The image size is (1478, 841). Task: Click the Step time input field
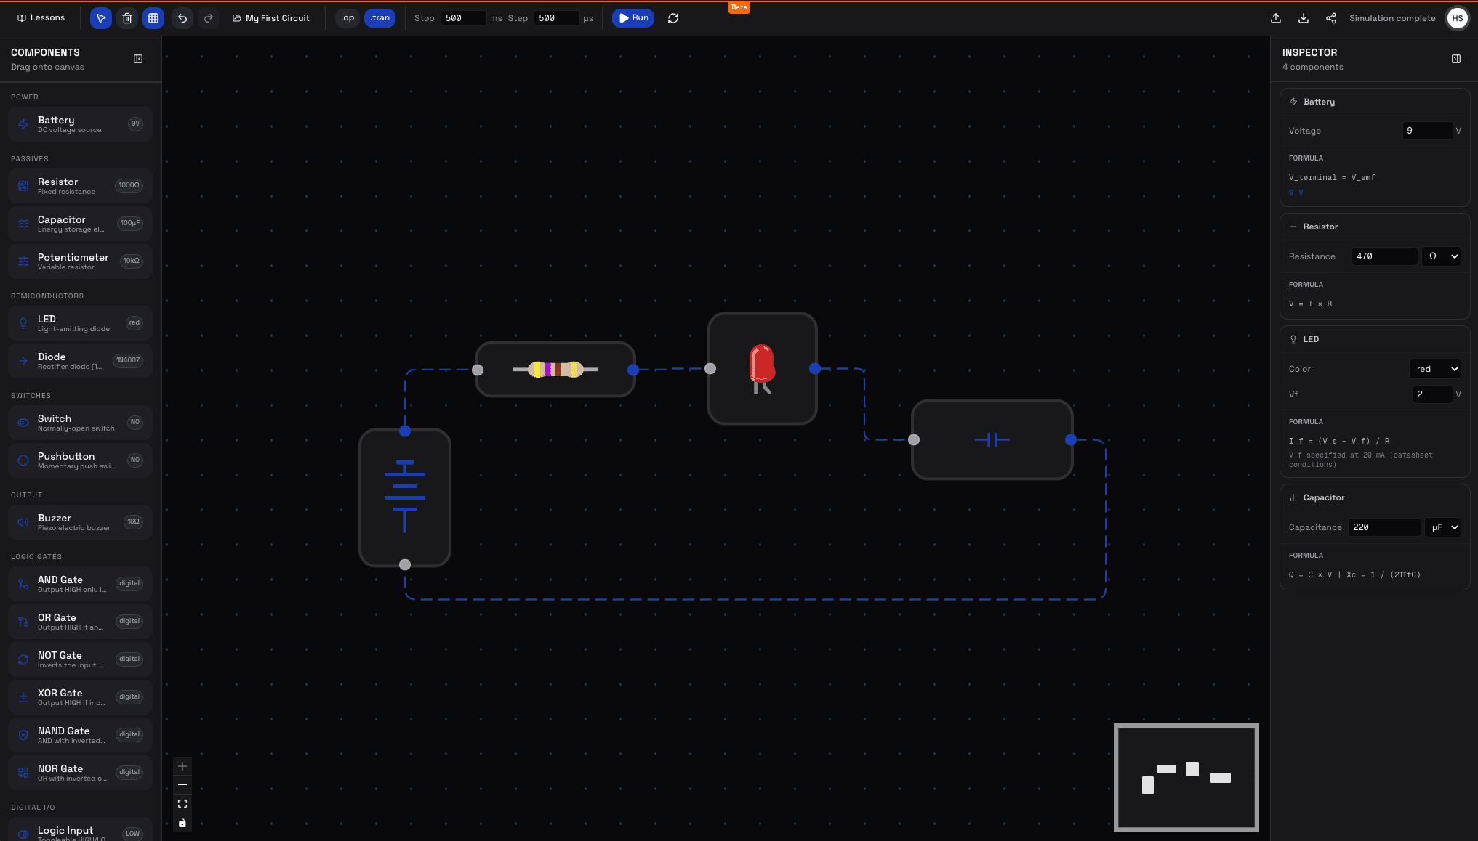(x=556, y=18)
